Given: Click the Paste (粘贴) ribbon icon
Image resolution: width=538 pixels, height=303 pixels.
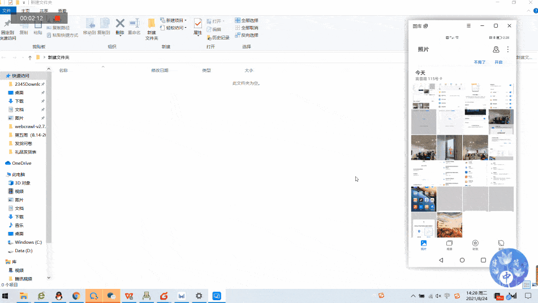Looking at the screenshot, I should point(38,25).
